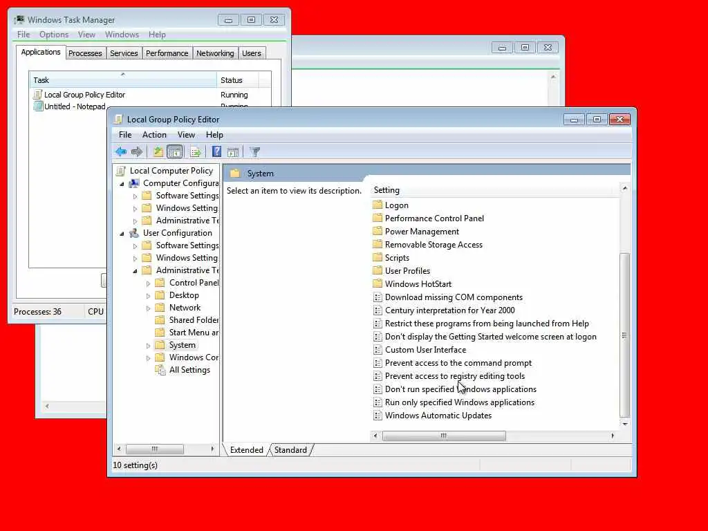708x531 pixels.
Task: Click the Computer Configuration computer icon
Action: pyautogui.click(x=134, y=183)
